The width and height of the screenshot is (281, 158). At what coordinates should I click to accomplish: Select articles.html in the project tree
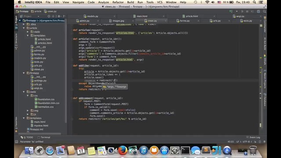coord(43,43)
